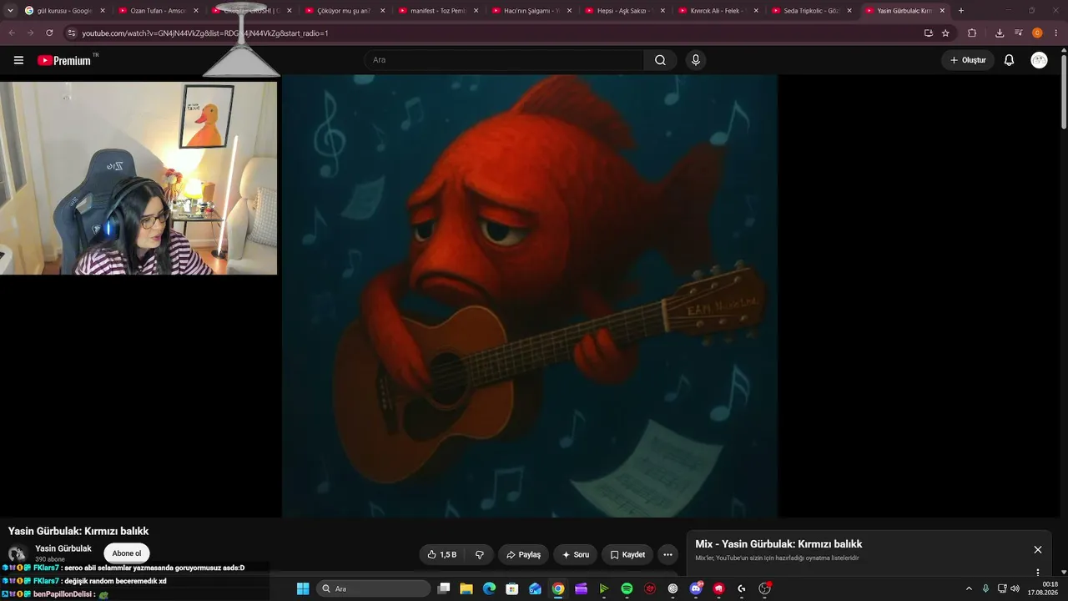Open more actions menu beside Kaydet
1068x601 pixels.
(x=667, y=554)
